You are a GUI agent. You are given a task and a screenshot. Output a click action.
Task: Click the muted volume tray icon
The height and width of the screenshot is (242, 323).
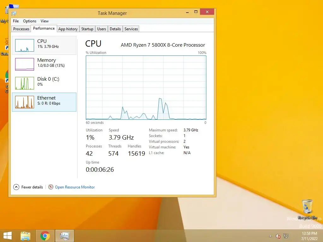click(278, 236)
